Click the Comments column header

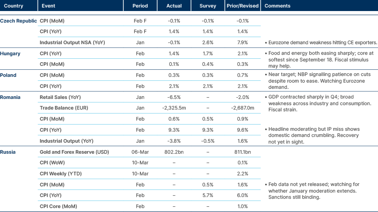(x=277, y=6)
